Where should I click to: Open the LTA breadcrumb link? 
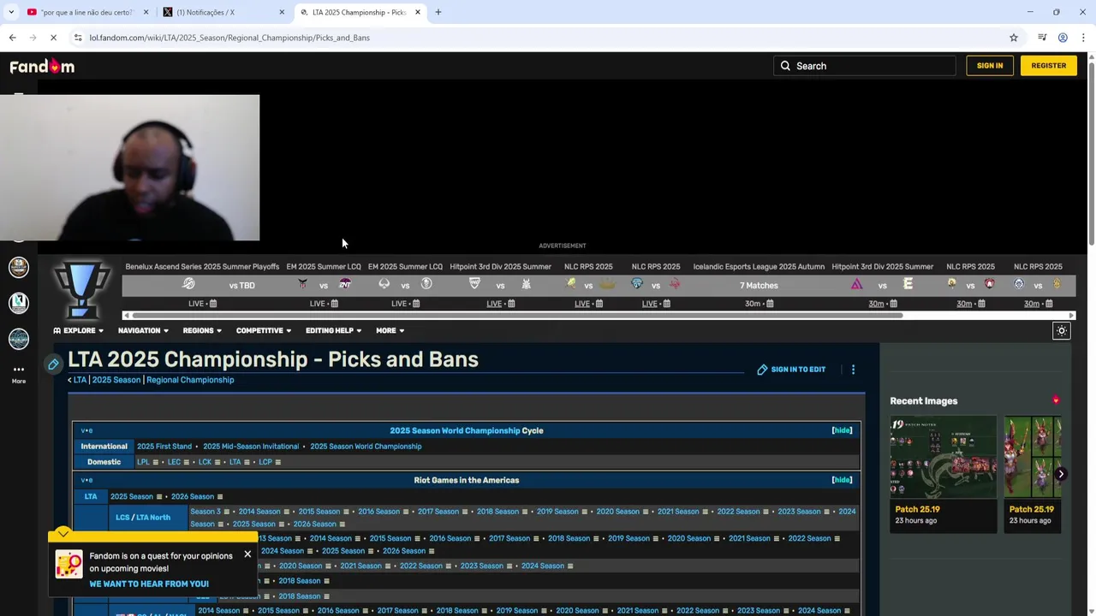[x=80, y=380]
